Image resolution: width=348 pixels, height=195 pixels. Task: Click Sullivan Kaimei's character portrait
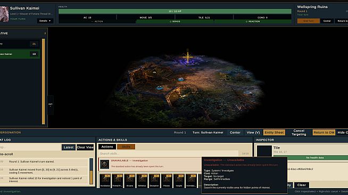4,14
